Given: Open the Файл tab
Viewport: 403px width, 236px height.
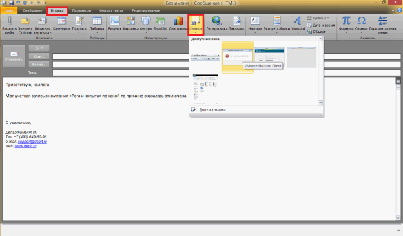Looking at the screenshot, I should pos(9,10).
